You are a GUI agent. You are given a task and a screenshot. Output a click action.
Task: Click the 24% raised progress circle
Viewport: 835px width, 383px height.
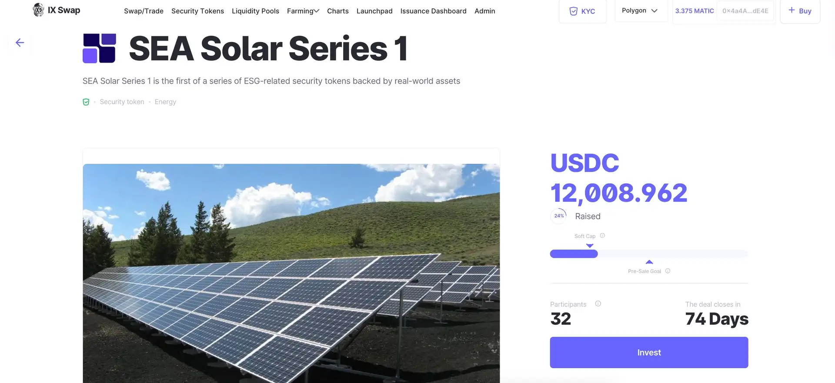point(559,216)
